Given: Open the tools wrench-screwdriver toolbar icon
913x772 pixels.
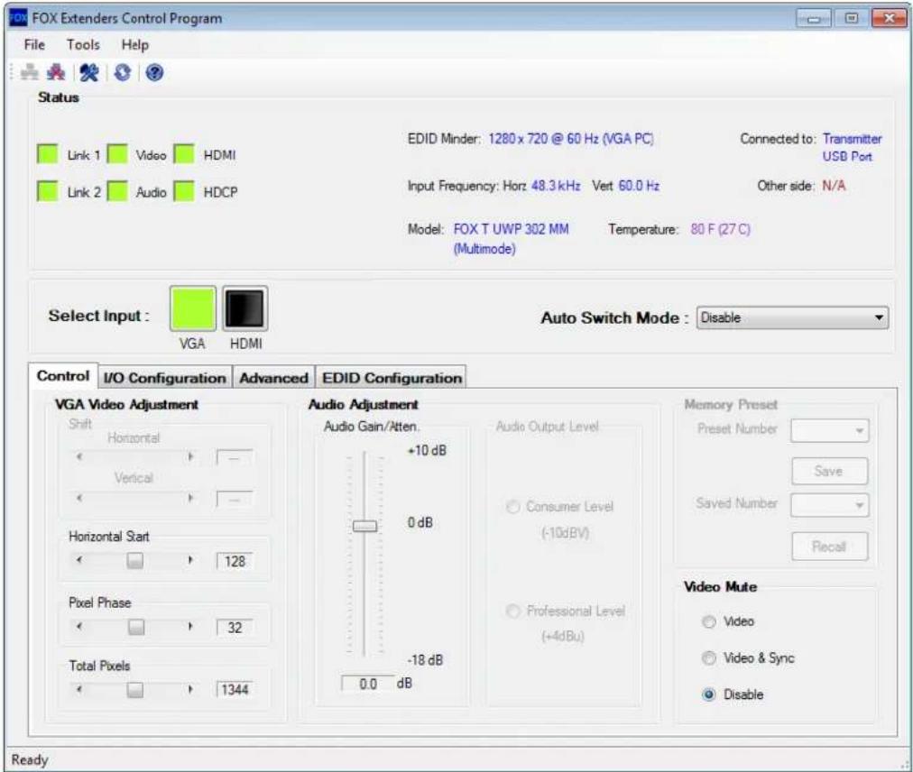Looking at the screenshot, I should coord(89,72).
